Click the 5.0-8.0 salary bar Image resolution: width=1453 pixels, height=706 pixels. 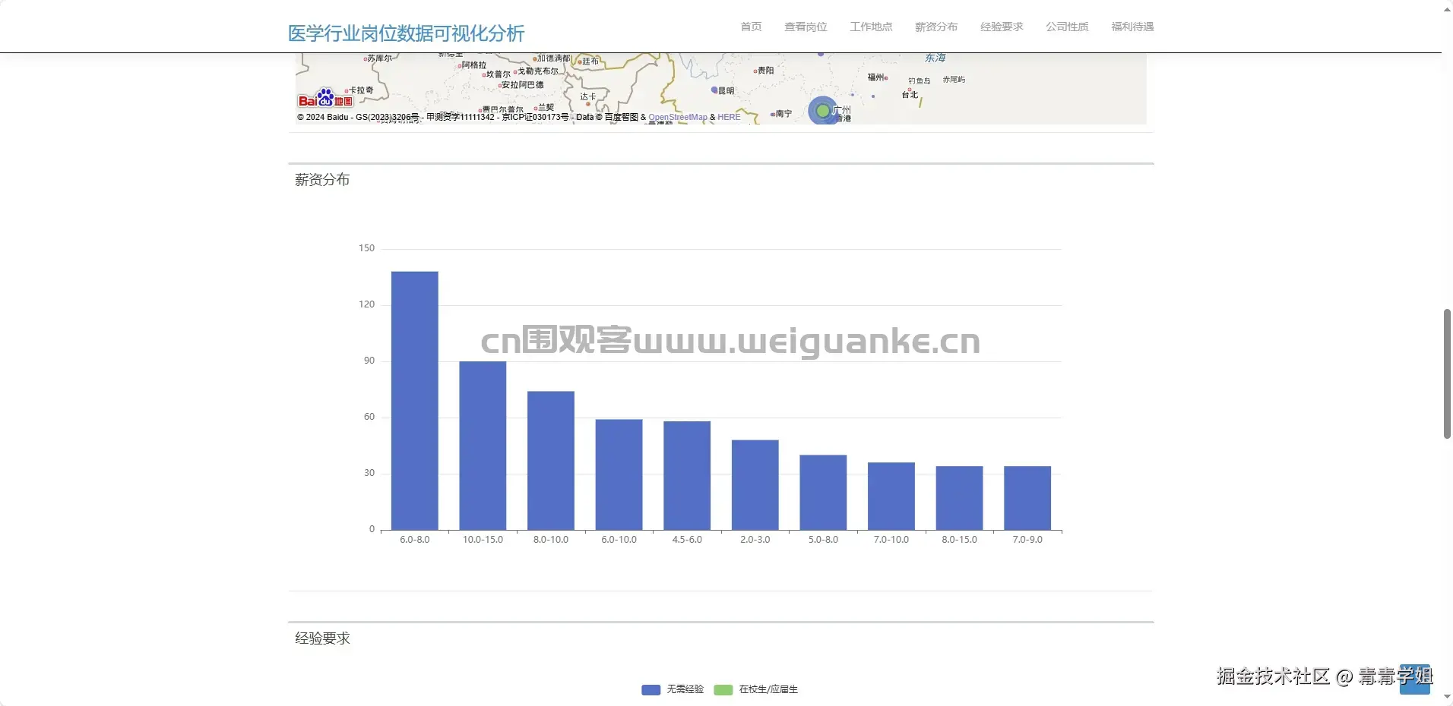coord(823,493)
